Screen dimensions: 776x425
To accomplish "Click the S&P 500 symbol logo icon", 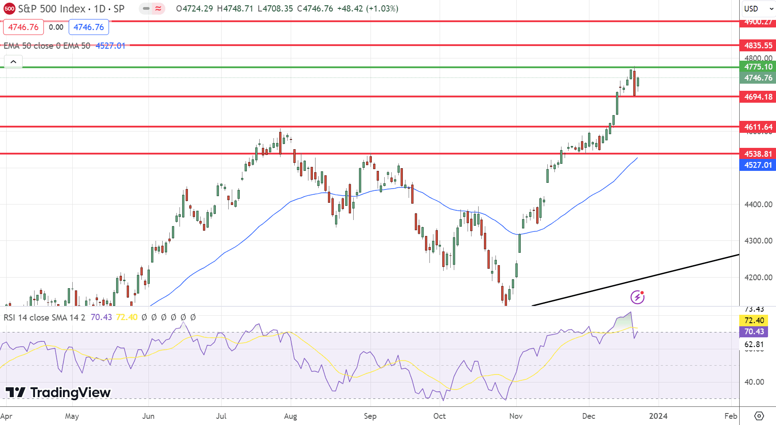I will [9, 8].
